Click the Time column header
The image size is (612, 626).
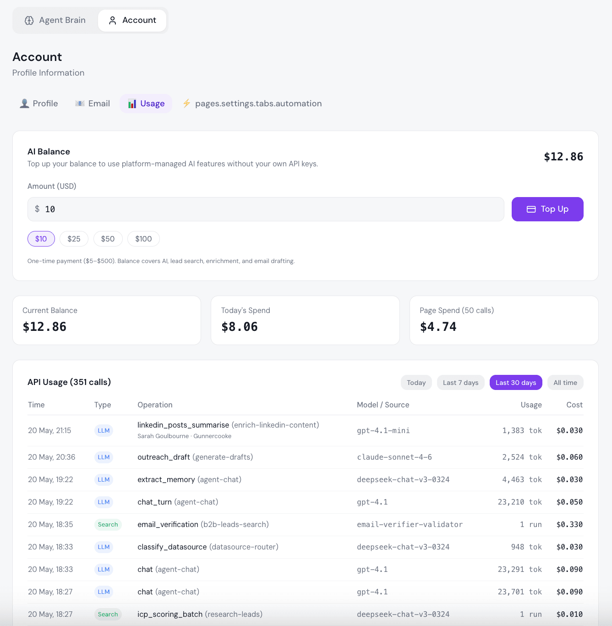pos(36,405)
